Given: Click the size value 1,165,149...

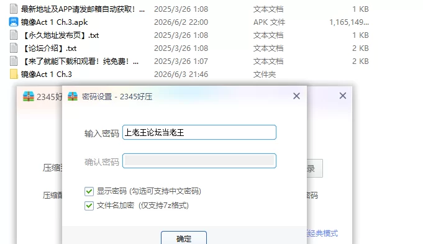Looking at the screenshot, I should [349, 22].
